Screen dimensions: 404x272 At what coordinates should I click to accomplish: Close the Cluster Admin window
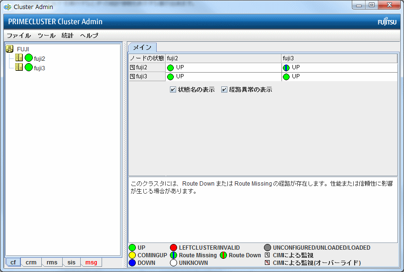[x=390, y=5]
